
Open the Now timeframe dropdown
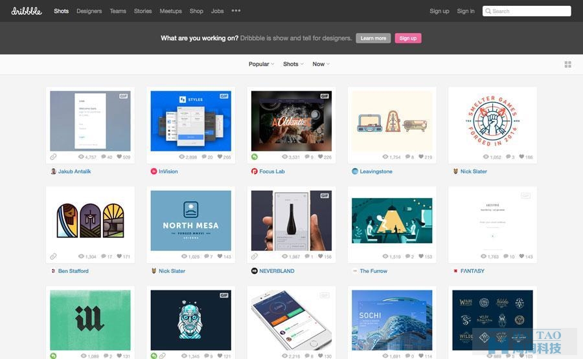tap(321, 64)
